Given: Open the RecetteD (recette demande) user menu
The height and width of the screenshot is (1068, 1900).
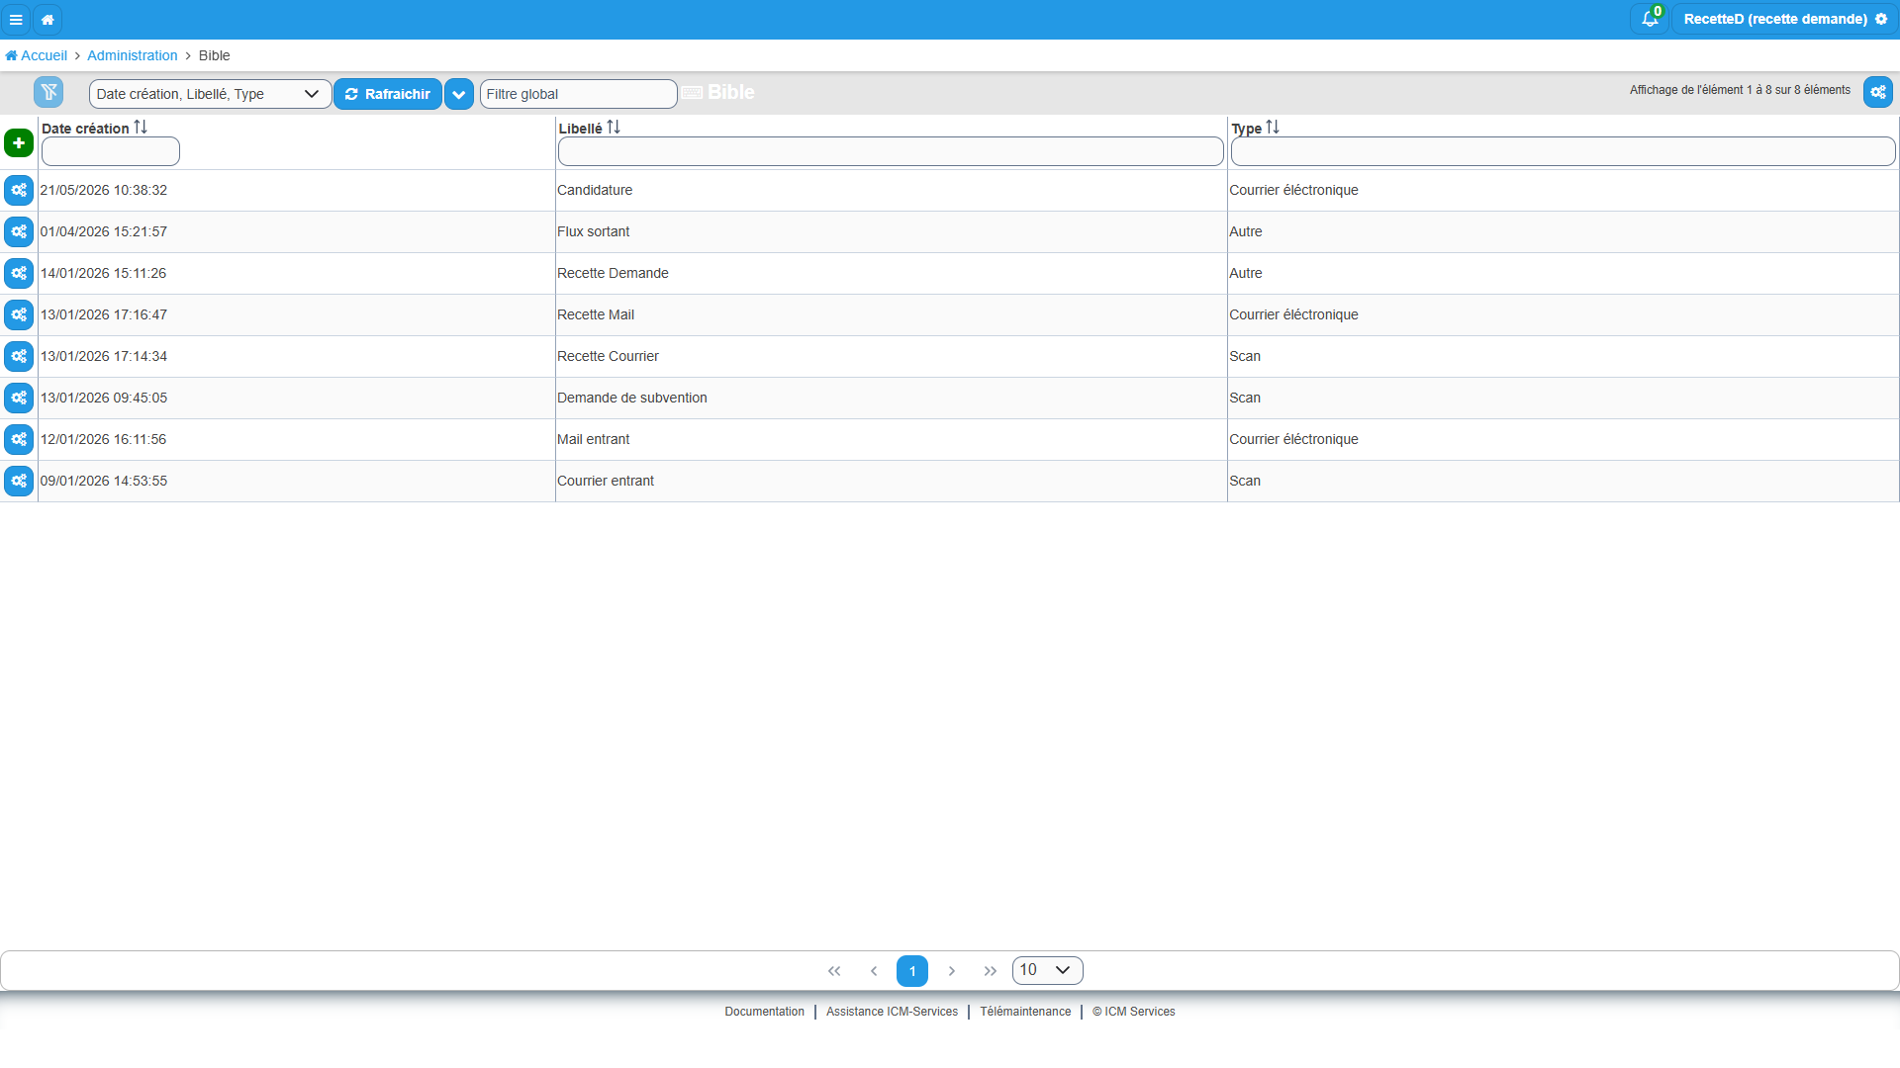Looking at the screenshot, I should point(1784,19).
